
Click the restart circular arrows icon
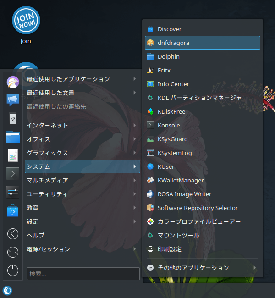[x=13, y=252]
